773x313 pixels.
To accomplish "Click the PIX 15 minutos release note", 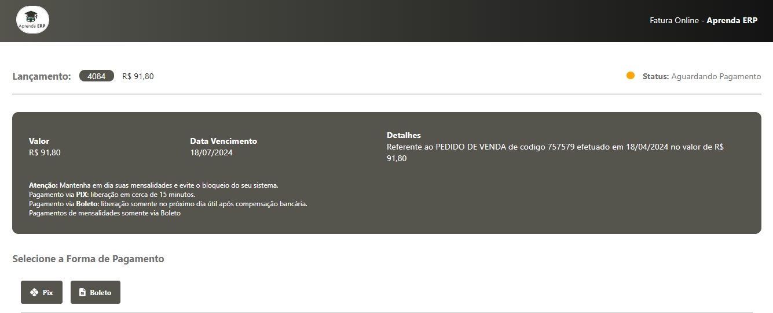I will 112,195.
